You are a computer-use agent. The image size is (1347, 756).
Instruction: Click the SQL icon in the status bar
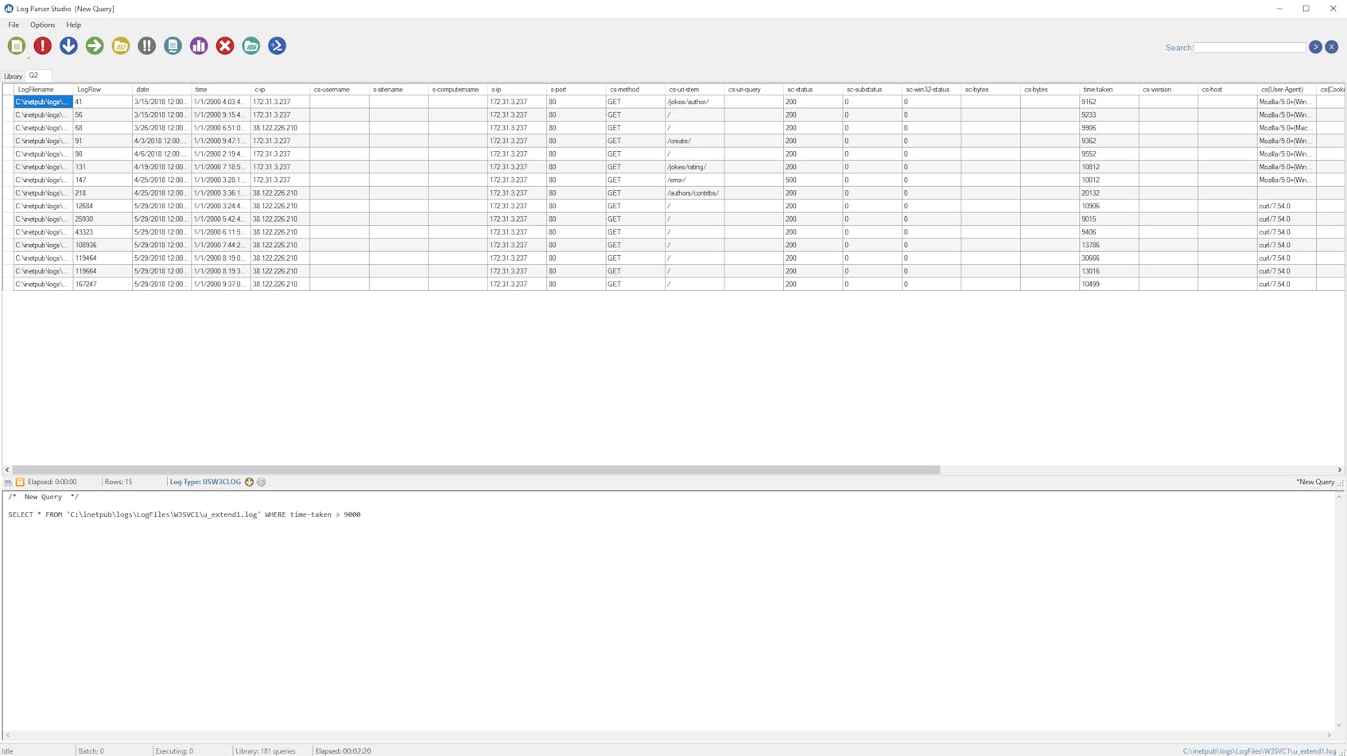click(x=7, y=482)
